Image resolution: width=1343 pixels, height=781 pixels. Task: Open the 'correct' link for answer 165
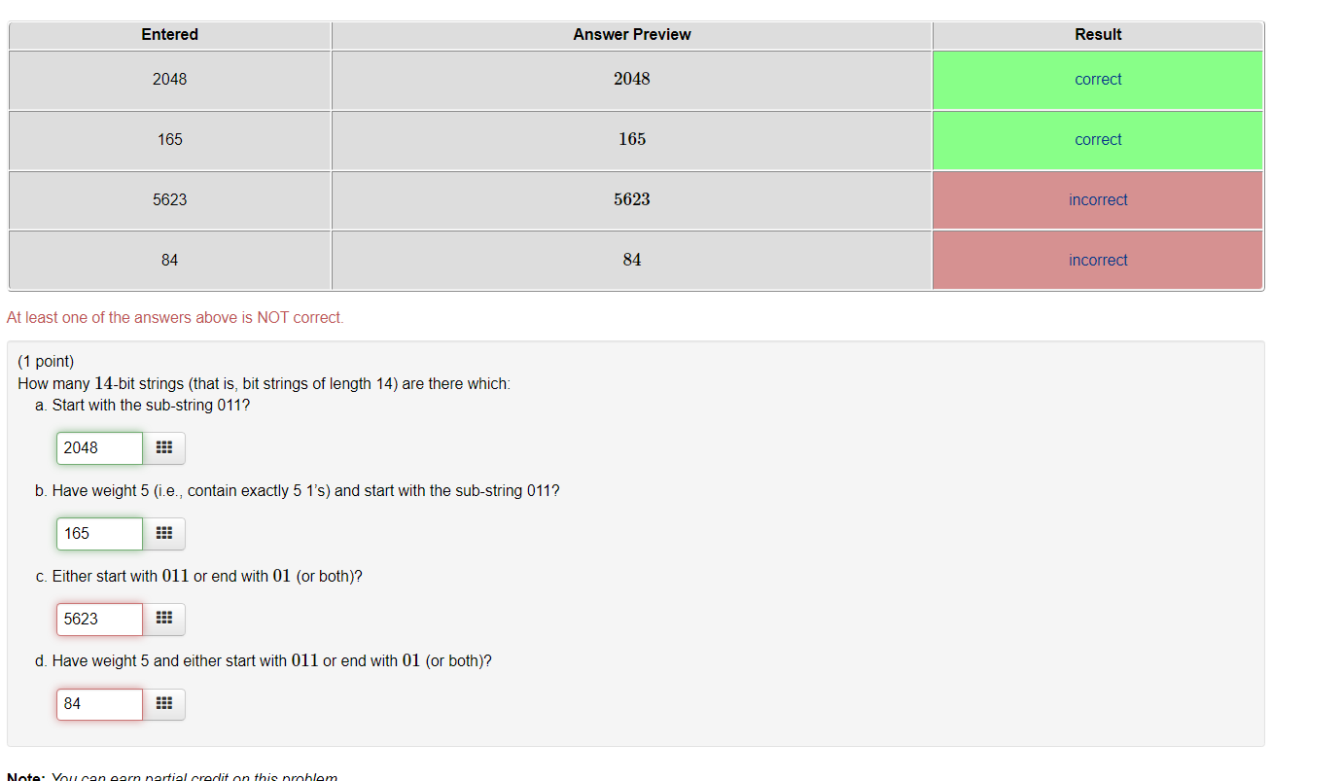click(x=1098, y=139)
